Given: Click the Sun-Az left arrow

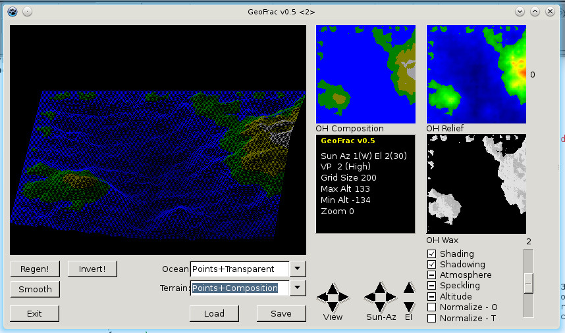Looking at the screenshot, I should click(x=371, y=297).
